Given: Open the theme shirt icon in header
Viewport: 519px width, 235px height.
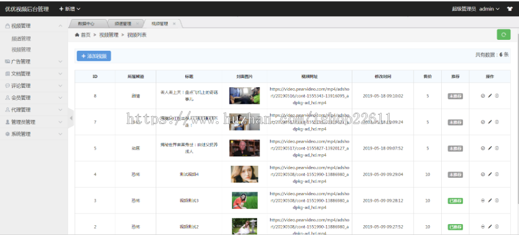Looking at the screenshot, I should tap(510, 9).
